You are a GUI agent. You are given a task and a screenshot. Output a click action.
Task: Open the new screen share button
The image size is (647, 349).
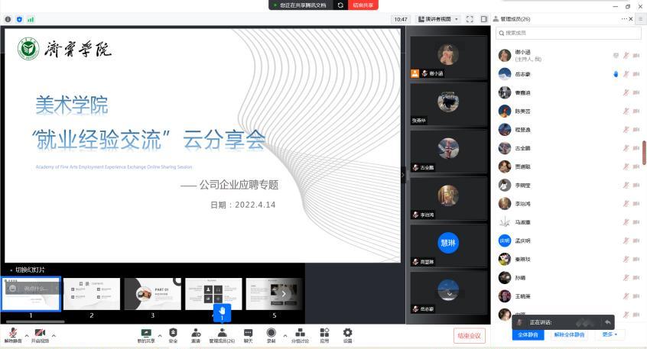pos(146,334)
